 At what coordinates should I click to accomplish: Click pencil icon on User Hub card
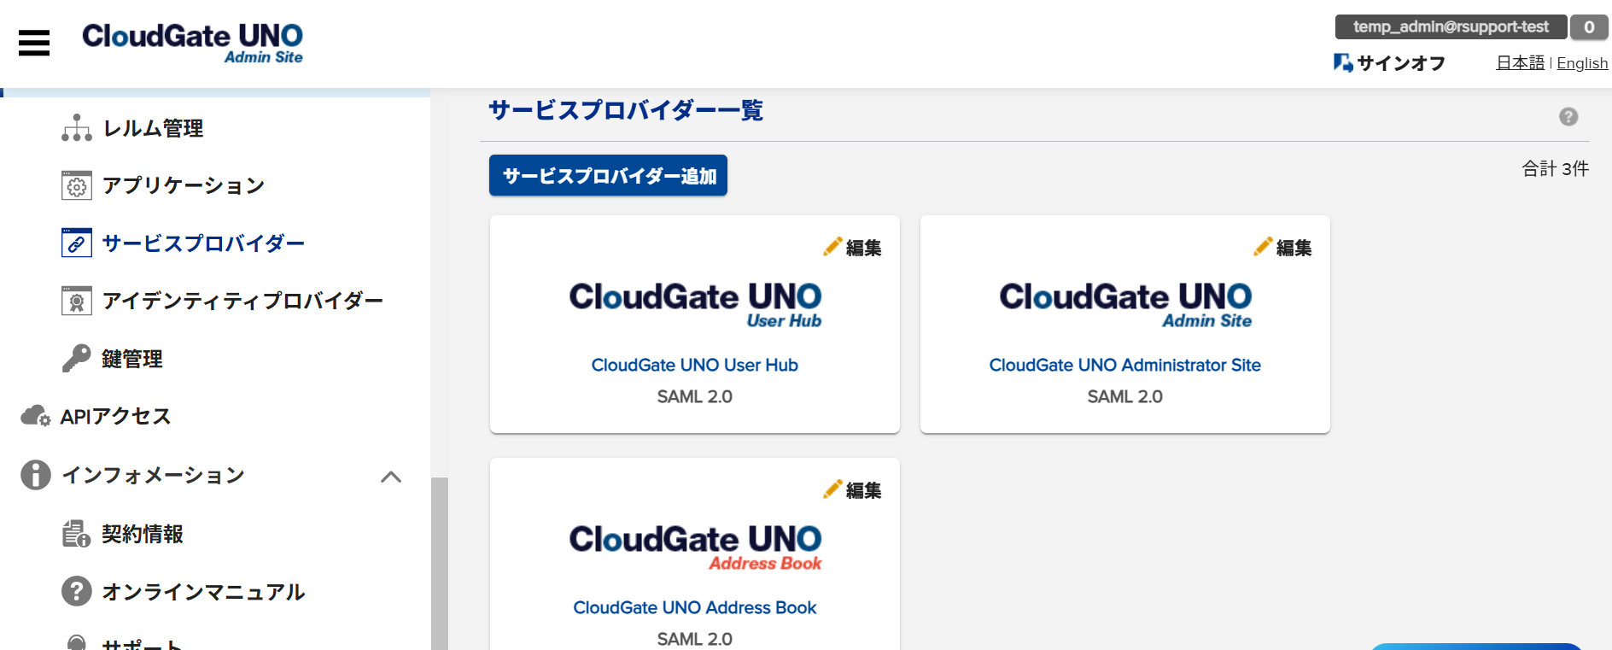point(832,247)
